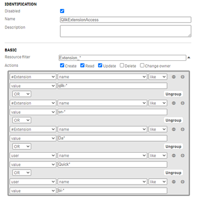The height and width of the screenshot is (199, 199).
Task: Open the #Extension dropdown of the Da* condition
Action: point(33,129)
